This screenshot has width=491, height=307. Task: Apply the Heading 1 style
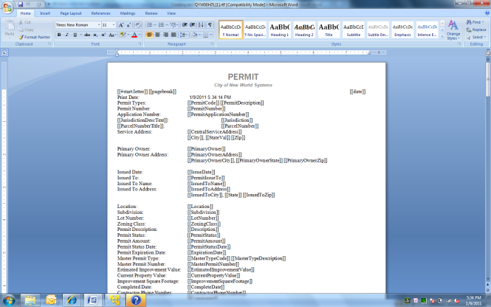point(280,29)
